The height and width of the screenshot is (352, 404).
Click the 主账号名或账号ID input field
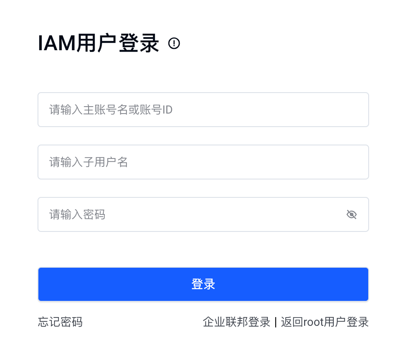(x=203, y=110)
